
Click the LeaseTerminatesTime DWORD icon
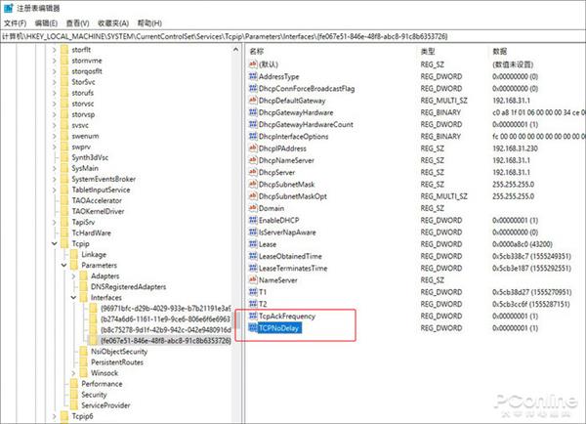[253, 268]
